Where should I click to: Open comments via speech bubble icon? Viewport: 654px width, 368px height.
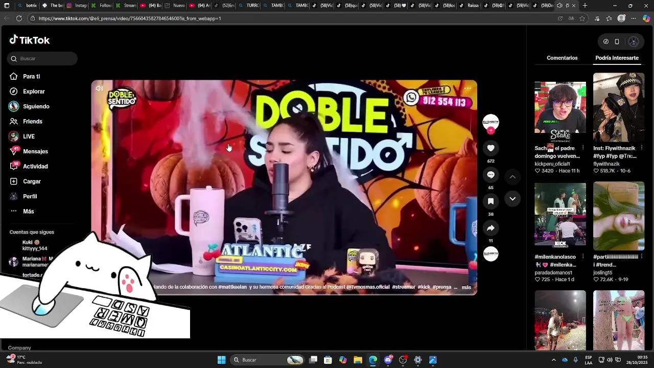click(x=491, y=175)
